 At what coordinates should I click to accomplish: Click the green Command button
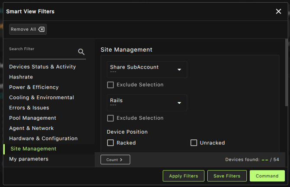point(267,176)
